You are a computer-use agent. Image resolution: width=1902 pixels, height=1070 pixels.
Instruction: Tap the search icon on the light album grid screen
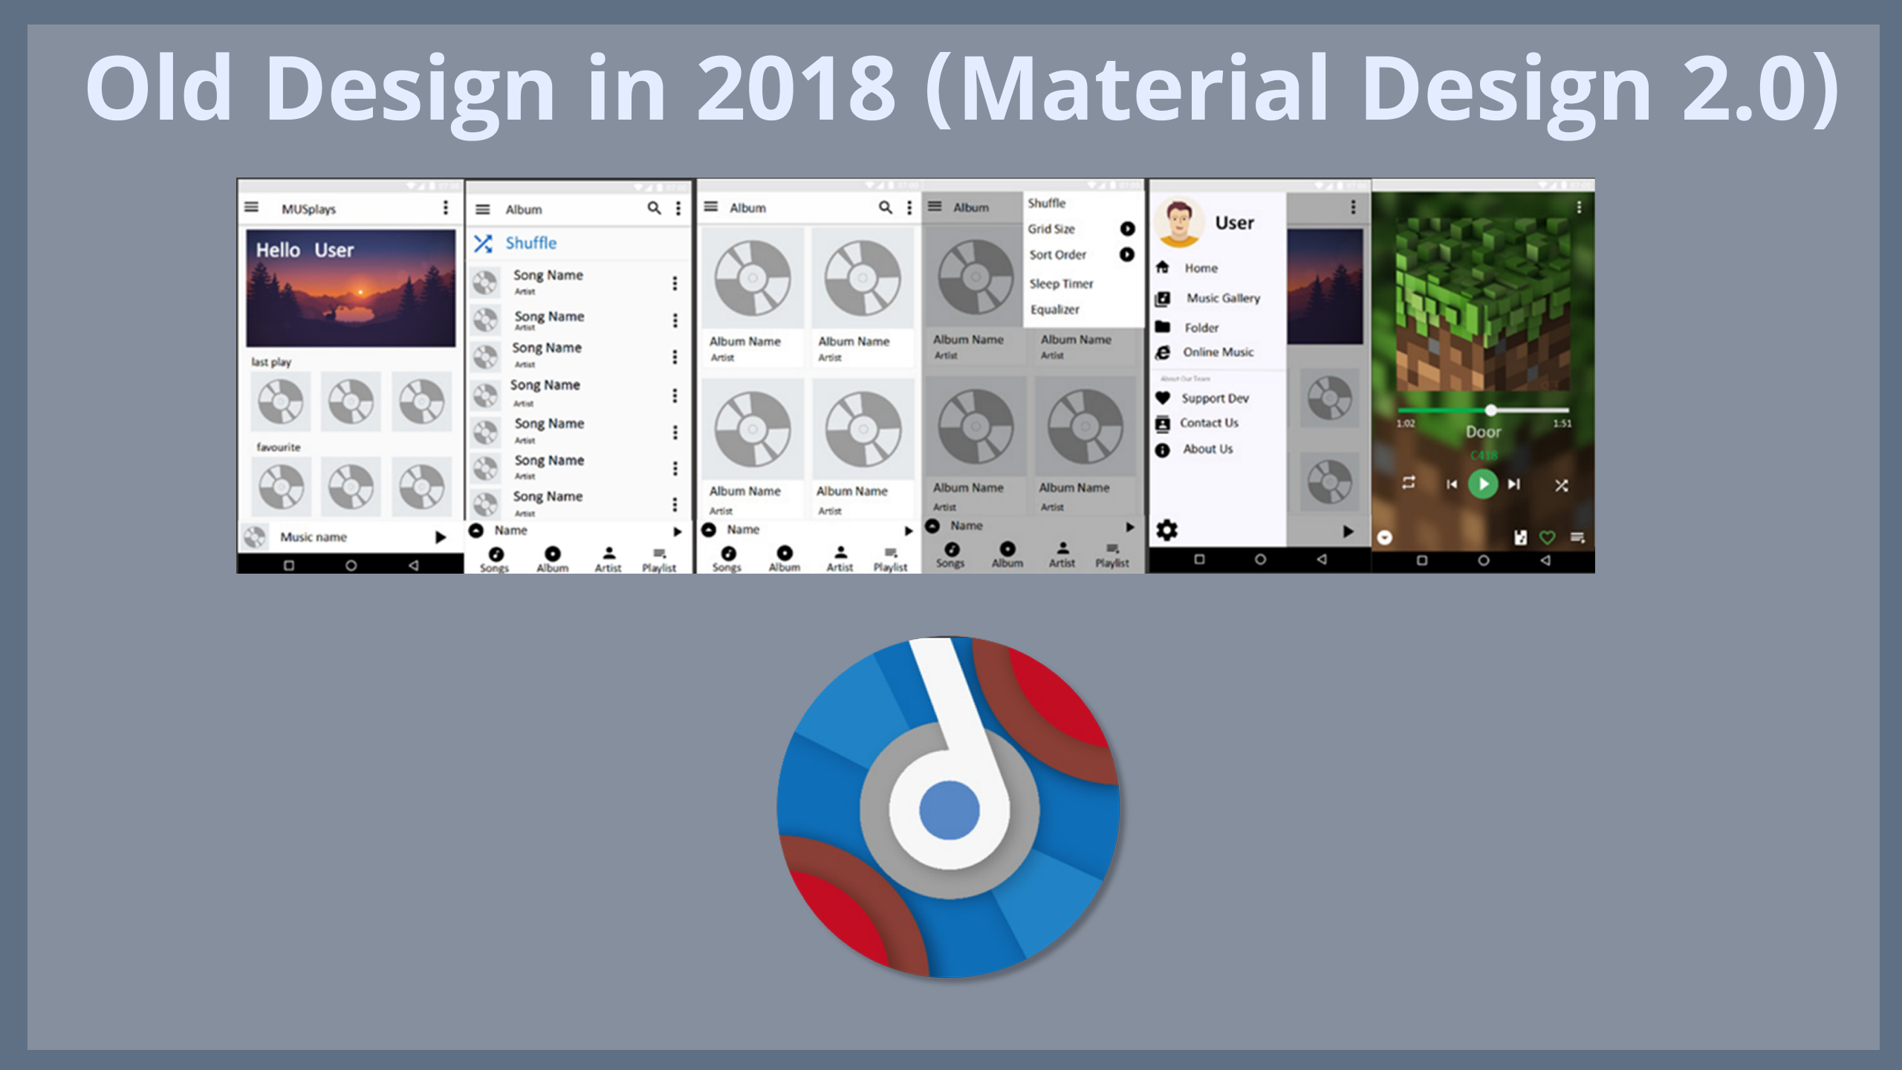pos(886,207)
